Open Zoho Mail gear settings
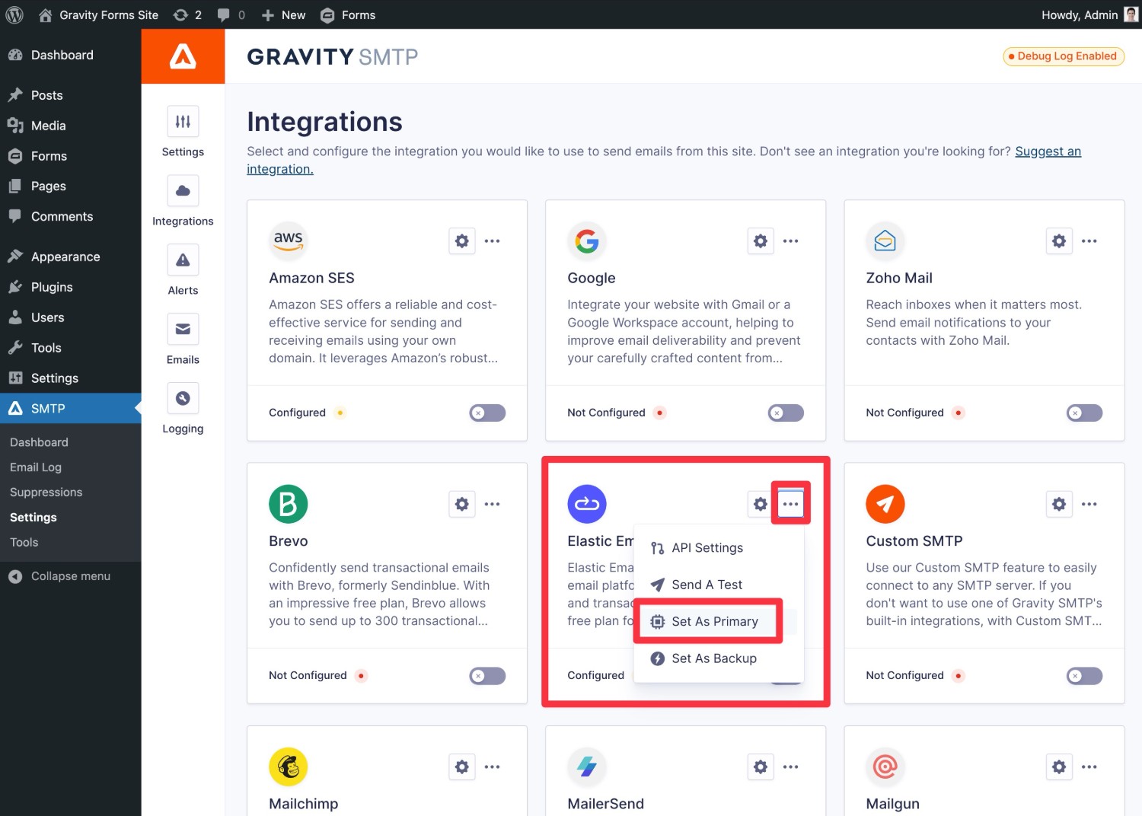The width and height of the screenshot is (1142, 816). tap(1059, 241)
